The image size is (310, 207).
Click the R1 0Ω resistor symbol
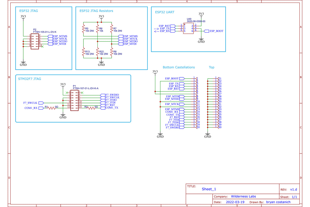[x=52, y=108]
